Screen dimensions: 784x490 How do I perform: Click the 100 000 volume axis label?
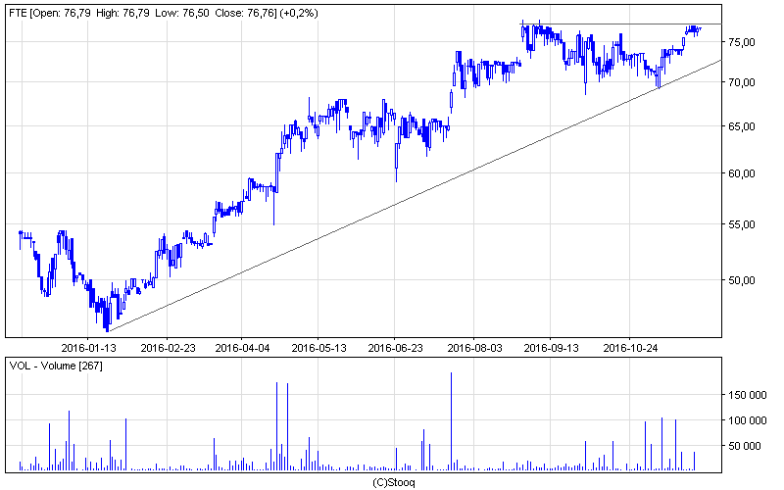[x=748, y=421]
